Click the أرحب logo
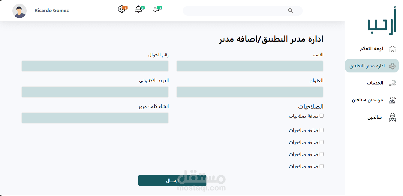 click(382, 22)
